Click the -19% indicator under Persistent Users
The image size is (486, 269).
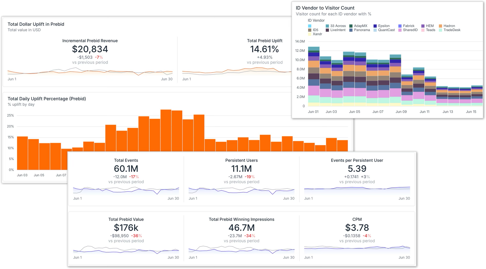(250, 177)
